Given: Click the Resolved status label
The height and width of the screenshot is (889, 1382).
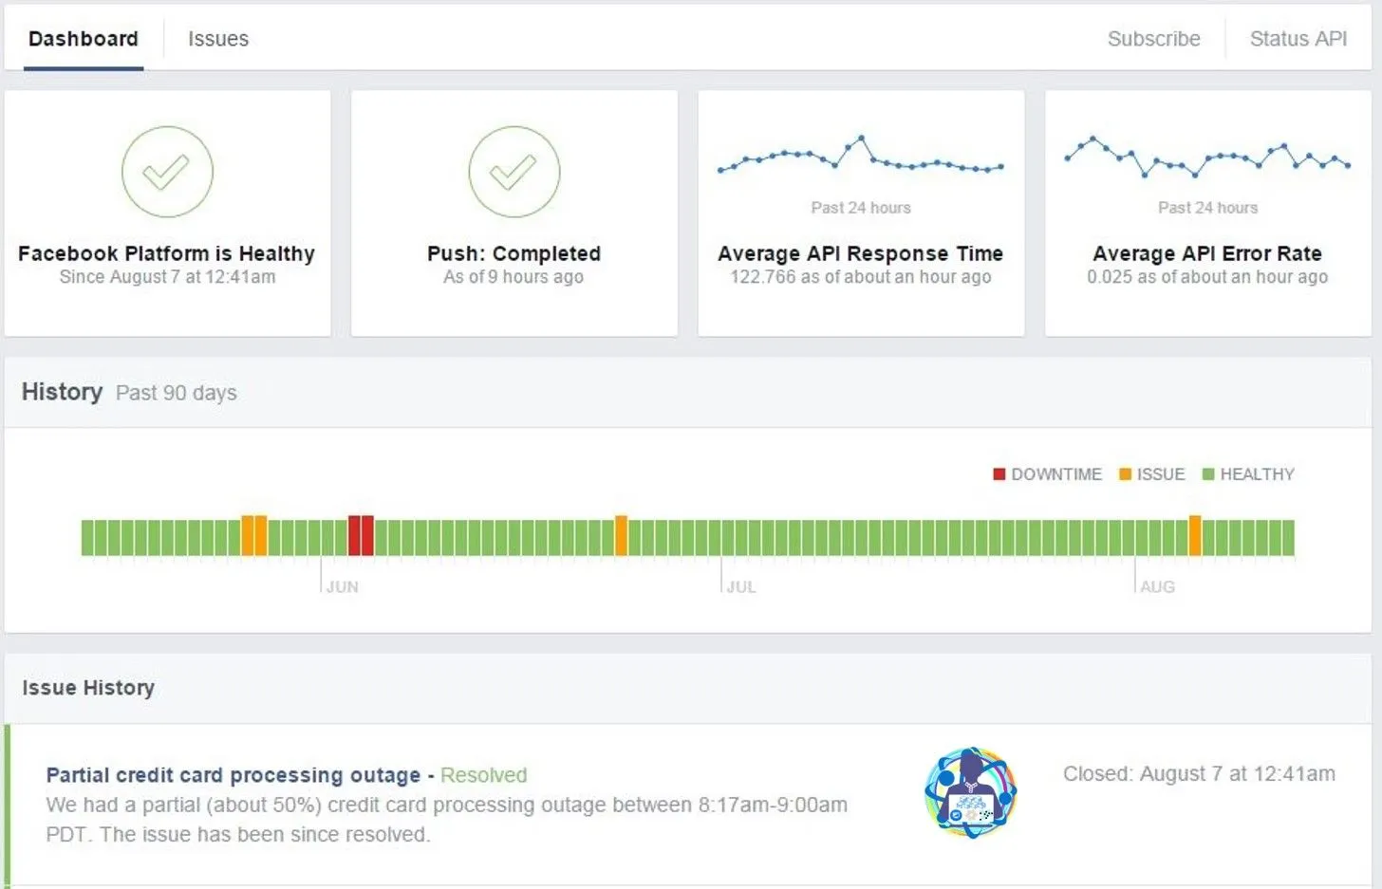Looking at the screenshot, I should tap(483, 775).
